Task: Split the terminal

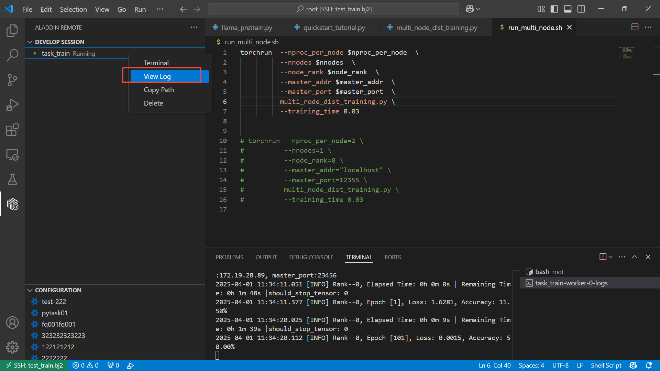Action: pyautogui.click(x=603, y=257)
